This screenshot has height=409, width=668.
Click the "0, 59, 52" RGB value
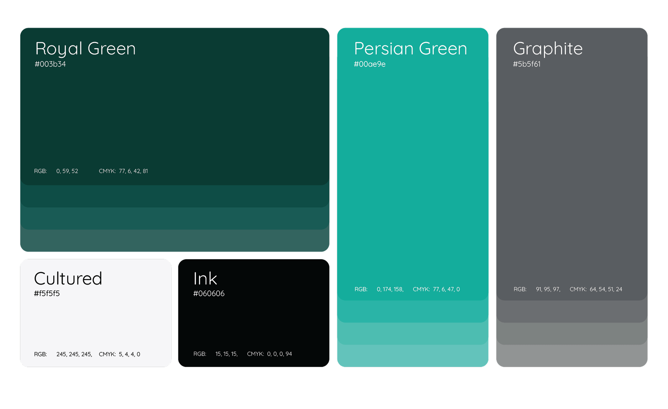click(67, 171)
